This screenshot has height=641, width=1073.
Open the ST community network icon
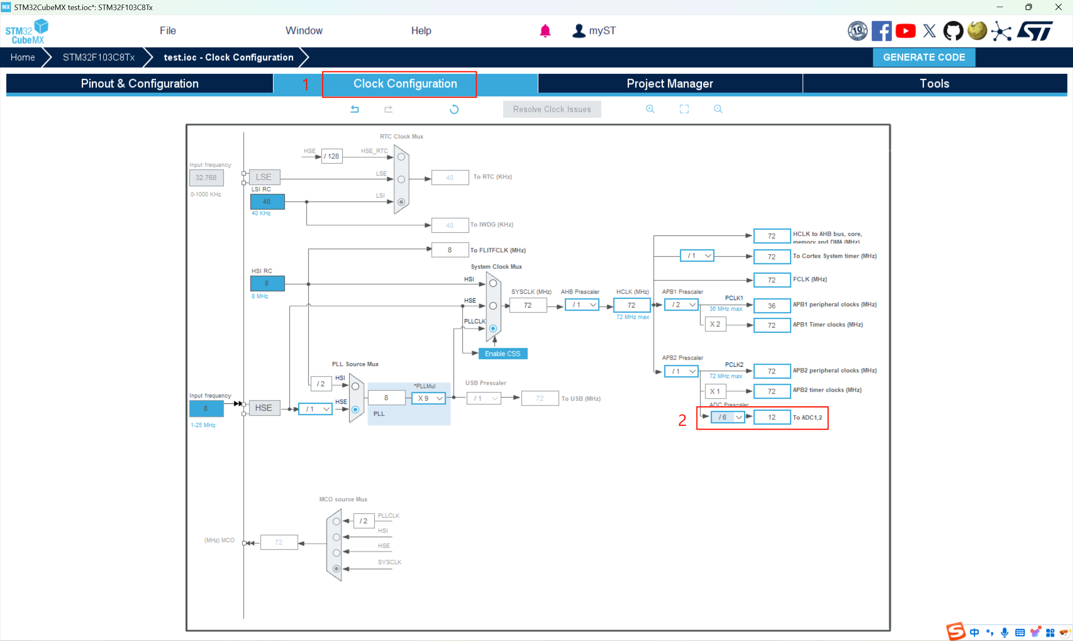pyautogui.click(x=1001, y=31)
